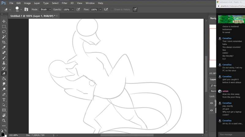This screenshot has width=245, height=137.
Task: Select the Rectangle shape tool
Action: (x=4, y=110)
